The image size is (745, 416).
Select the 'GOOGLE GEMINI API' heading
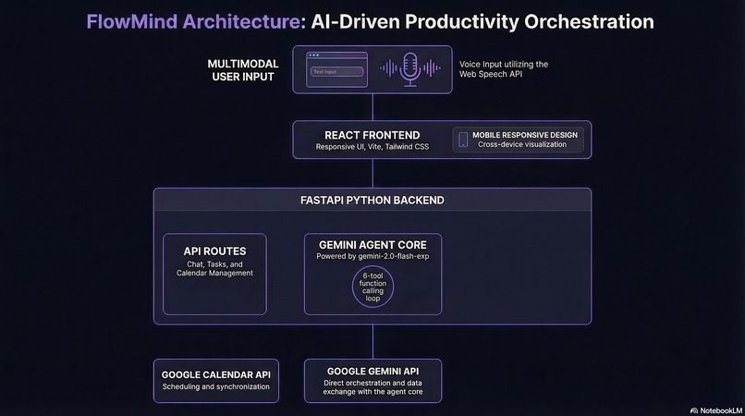coord(373,372)
